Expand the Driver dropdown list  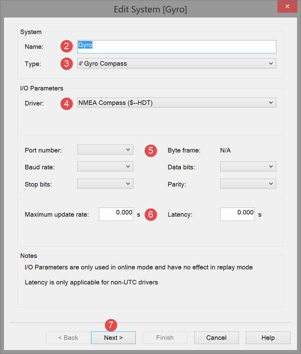point(176,103)
